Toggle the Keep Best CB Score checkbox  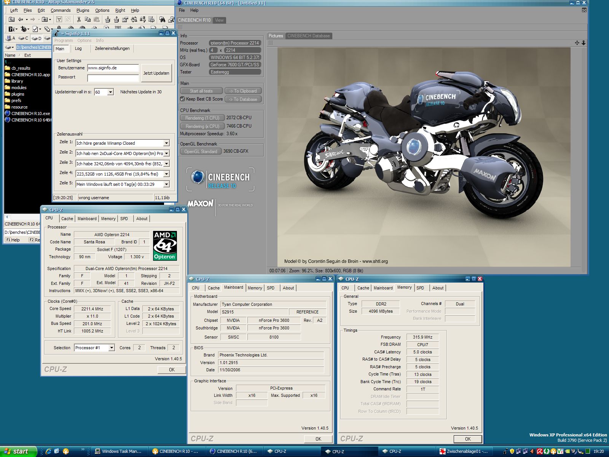(183, 99)
